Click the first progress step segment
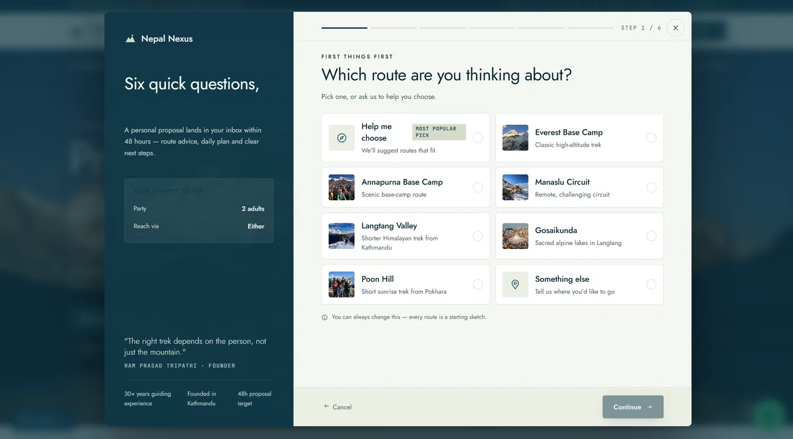This screenshot has width=793, height=439. 344,28
